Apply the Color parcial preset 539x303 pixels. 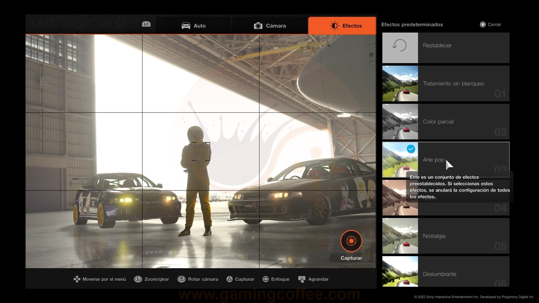[446, 122]
